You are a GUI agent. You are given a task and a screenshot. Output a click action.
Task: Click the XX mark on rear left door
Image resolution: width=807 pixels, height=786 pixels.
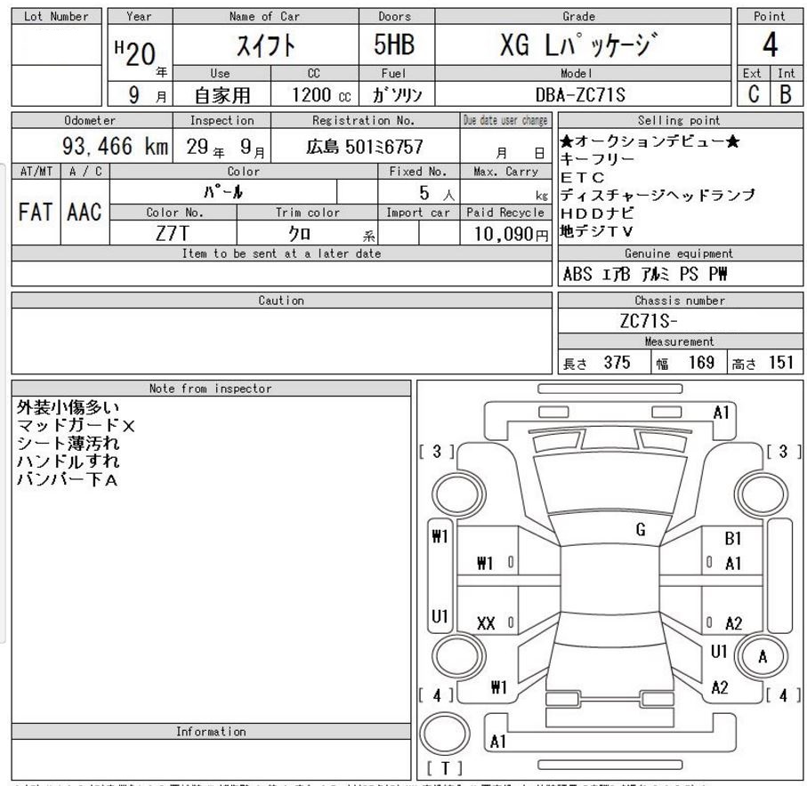tap(485, 623)
